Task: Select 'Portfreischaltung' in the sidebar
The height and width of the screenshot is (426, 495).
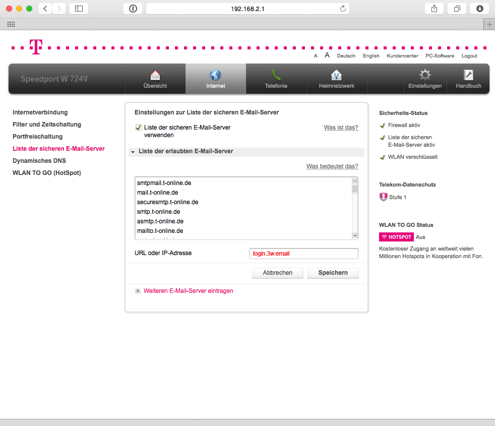Action: coord(38,137)
